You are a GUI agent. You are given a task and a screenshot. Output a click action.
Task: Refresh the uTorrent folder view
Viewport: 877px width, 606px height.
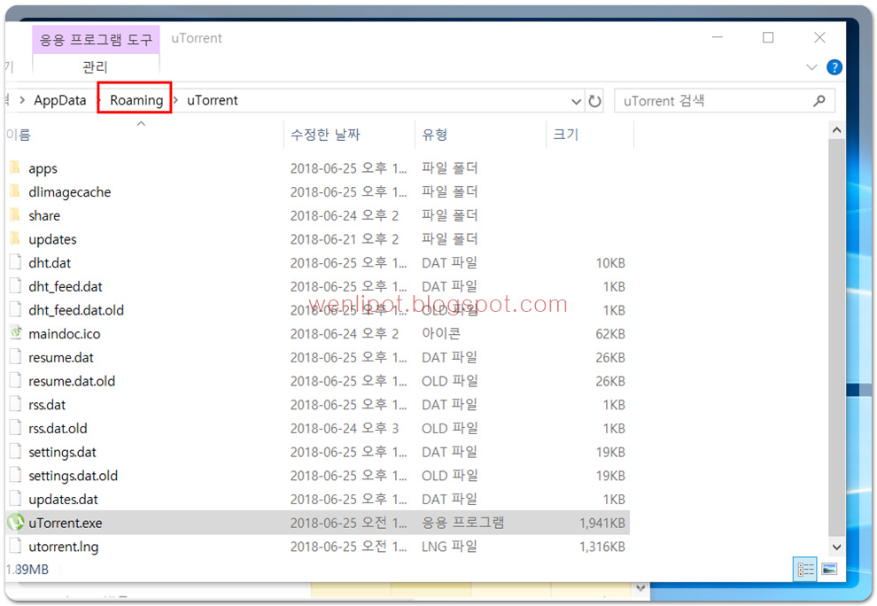coord(594,101)
